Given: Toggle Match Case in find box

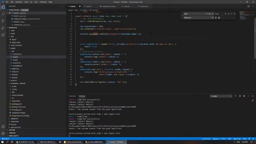Looking at the screenshot, I should click(x=207, y=14).
